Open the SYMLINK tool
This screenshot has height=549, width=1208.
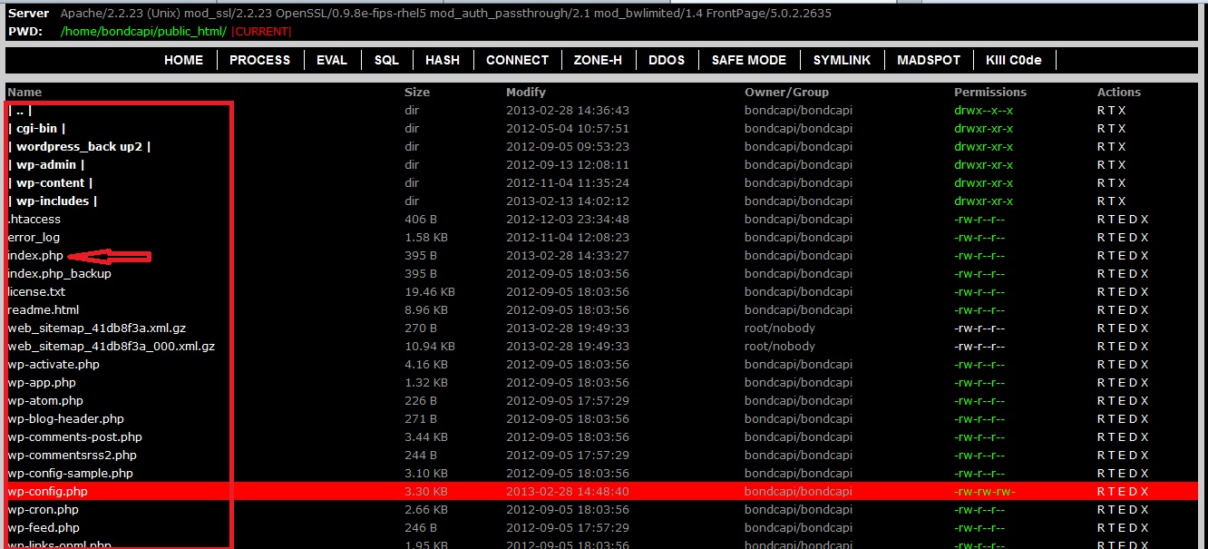(843, 60)
